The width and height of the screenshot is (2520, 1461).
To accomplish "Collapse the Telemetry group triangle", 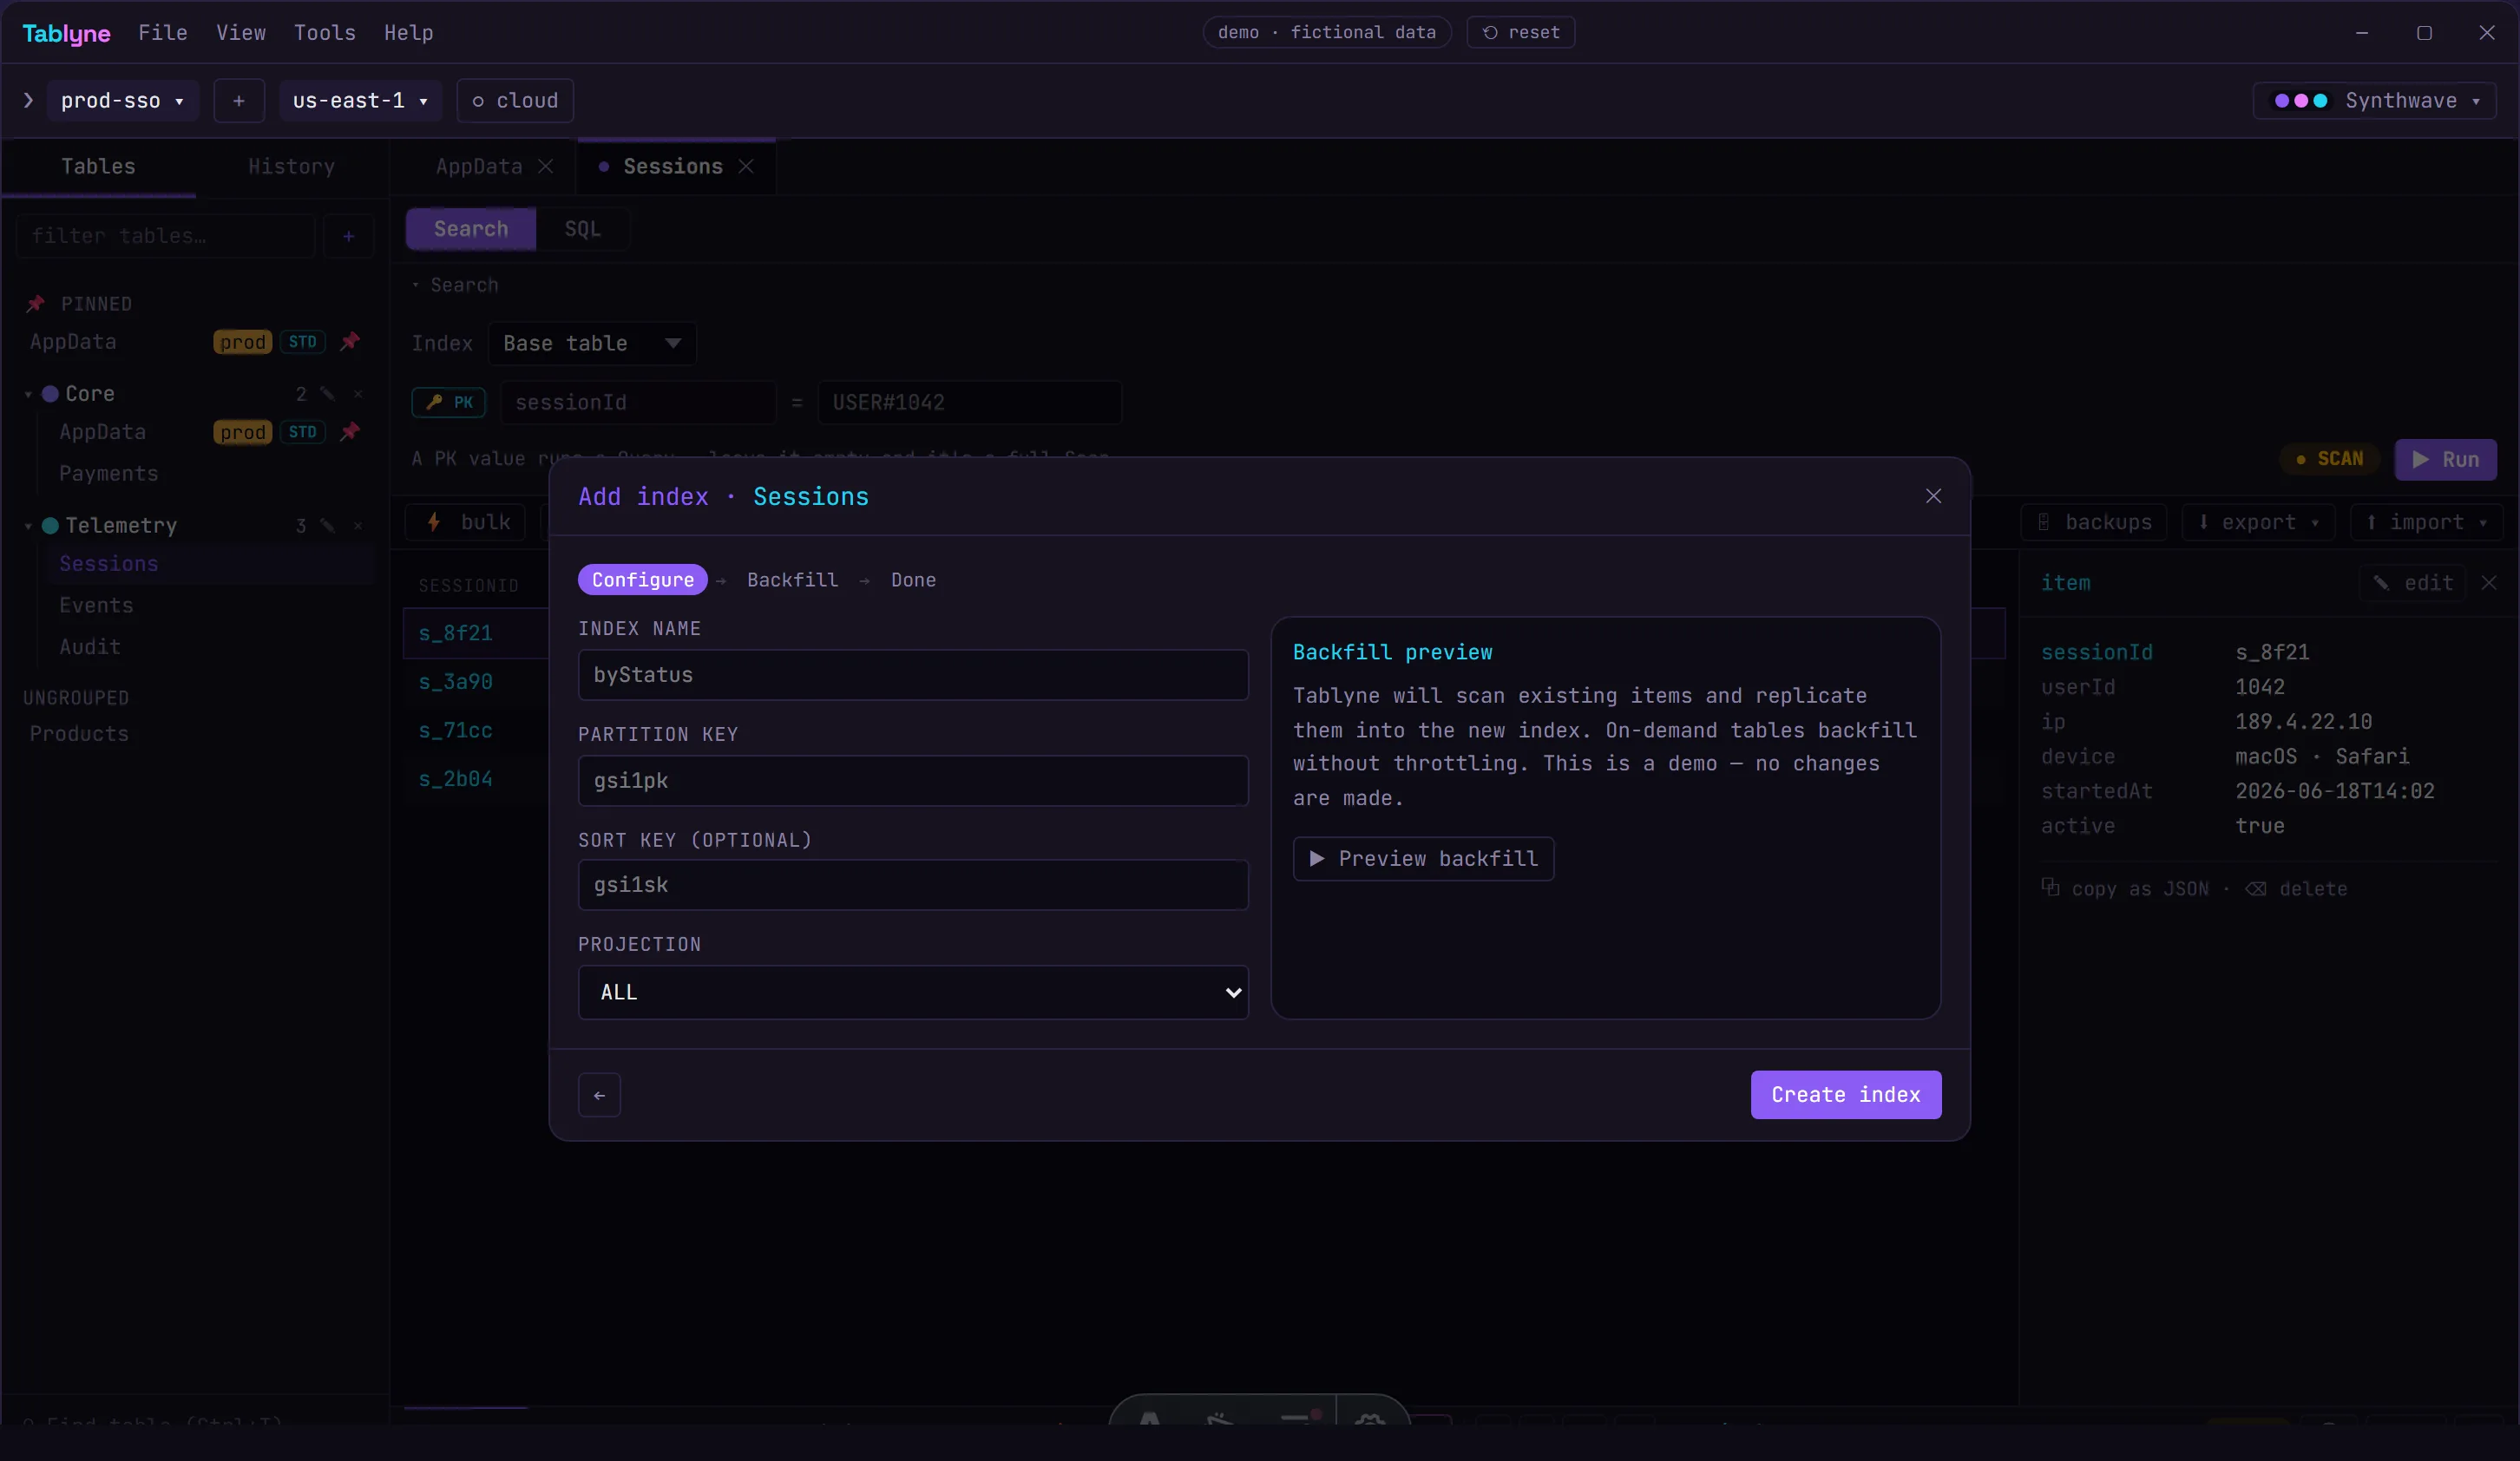I will [x=28, y=525].
